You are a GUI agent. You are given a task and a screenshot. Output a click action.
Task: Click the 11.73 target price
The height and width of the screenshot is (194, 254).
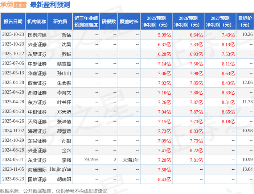(x=247, y=102)
